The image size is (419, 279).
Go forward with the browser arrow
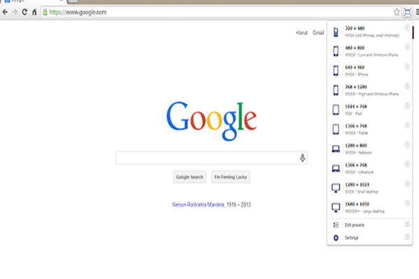coord(15,12)
